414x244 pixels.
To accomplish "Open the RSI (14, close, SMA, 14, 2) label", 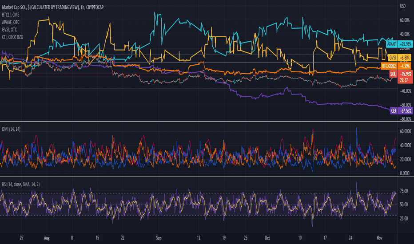I will coord(21,185).
